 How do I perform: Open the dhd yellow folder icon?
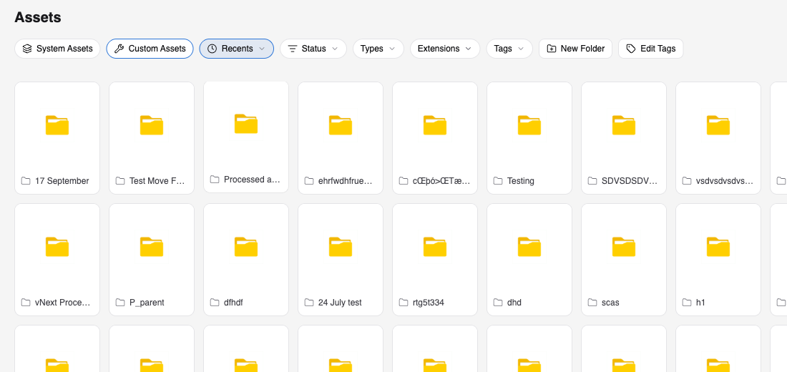529,247
